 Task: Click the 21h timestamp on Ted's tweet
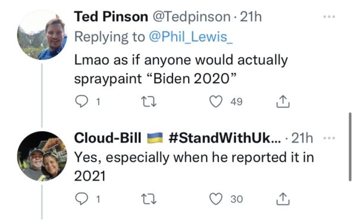point(250,17)
